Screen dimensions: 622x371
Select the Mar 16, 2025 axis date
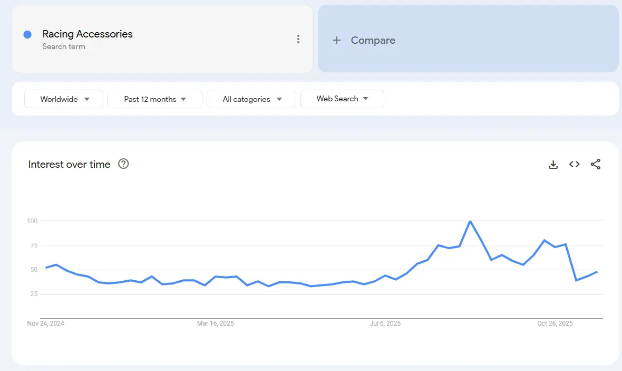pyautogui.click(x=216, y=323)
